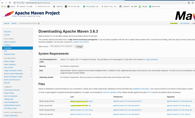This screenshot has height=118, width=195.
Task: Open the Release Notes sidebar link
Action: click(9, 54)
